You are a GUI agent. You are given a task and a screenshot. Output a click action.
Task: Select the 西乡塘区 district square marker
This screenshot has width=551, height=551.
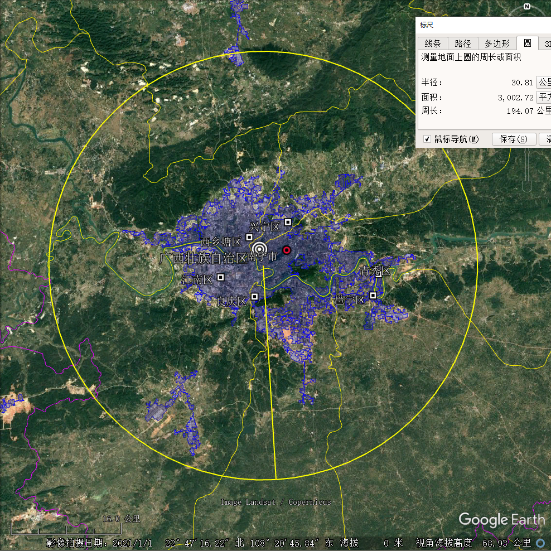click(x=249, y=238)
